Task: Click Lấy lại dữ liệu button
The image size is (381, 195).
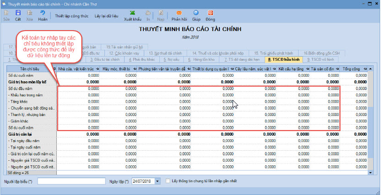Action: click(x=106, y=16)
